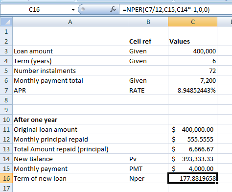Click the 'Given' cell in row 6
232x192 pixels.
(x=148, y=80)
